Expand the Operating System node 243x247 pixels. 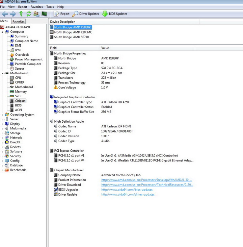(2, 115)
